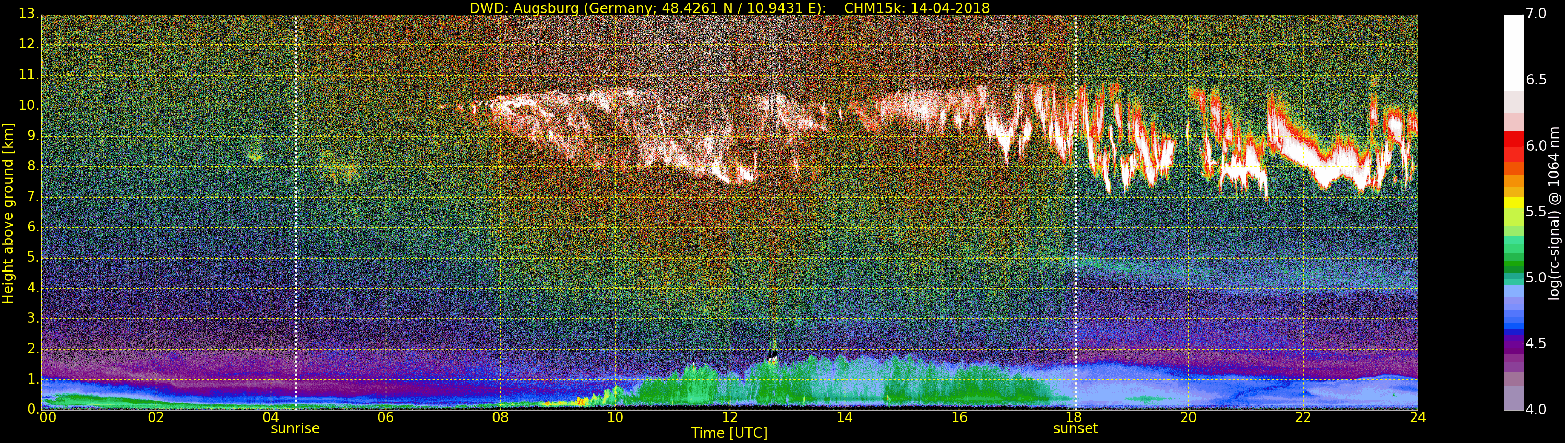
Task: Pick the yellow band on the colorbar
Action: [1513, 203]
